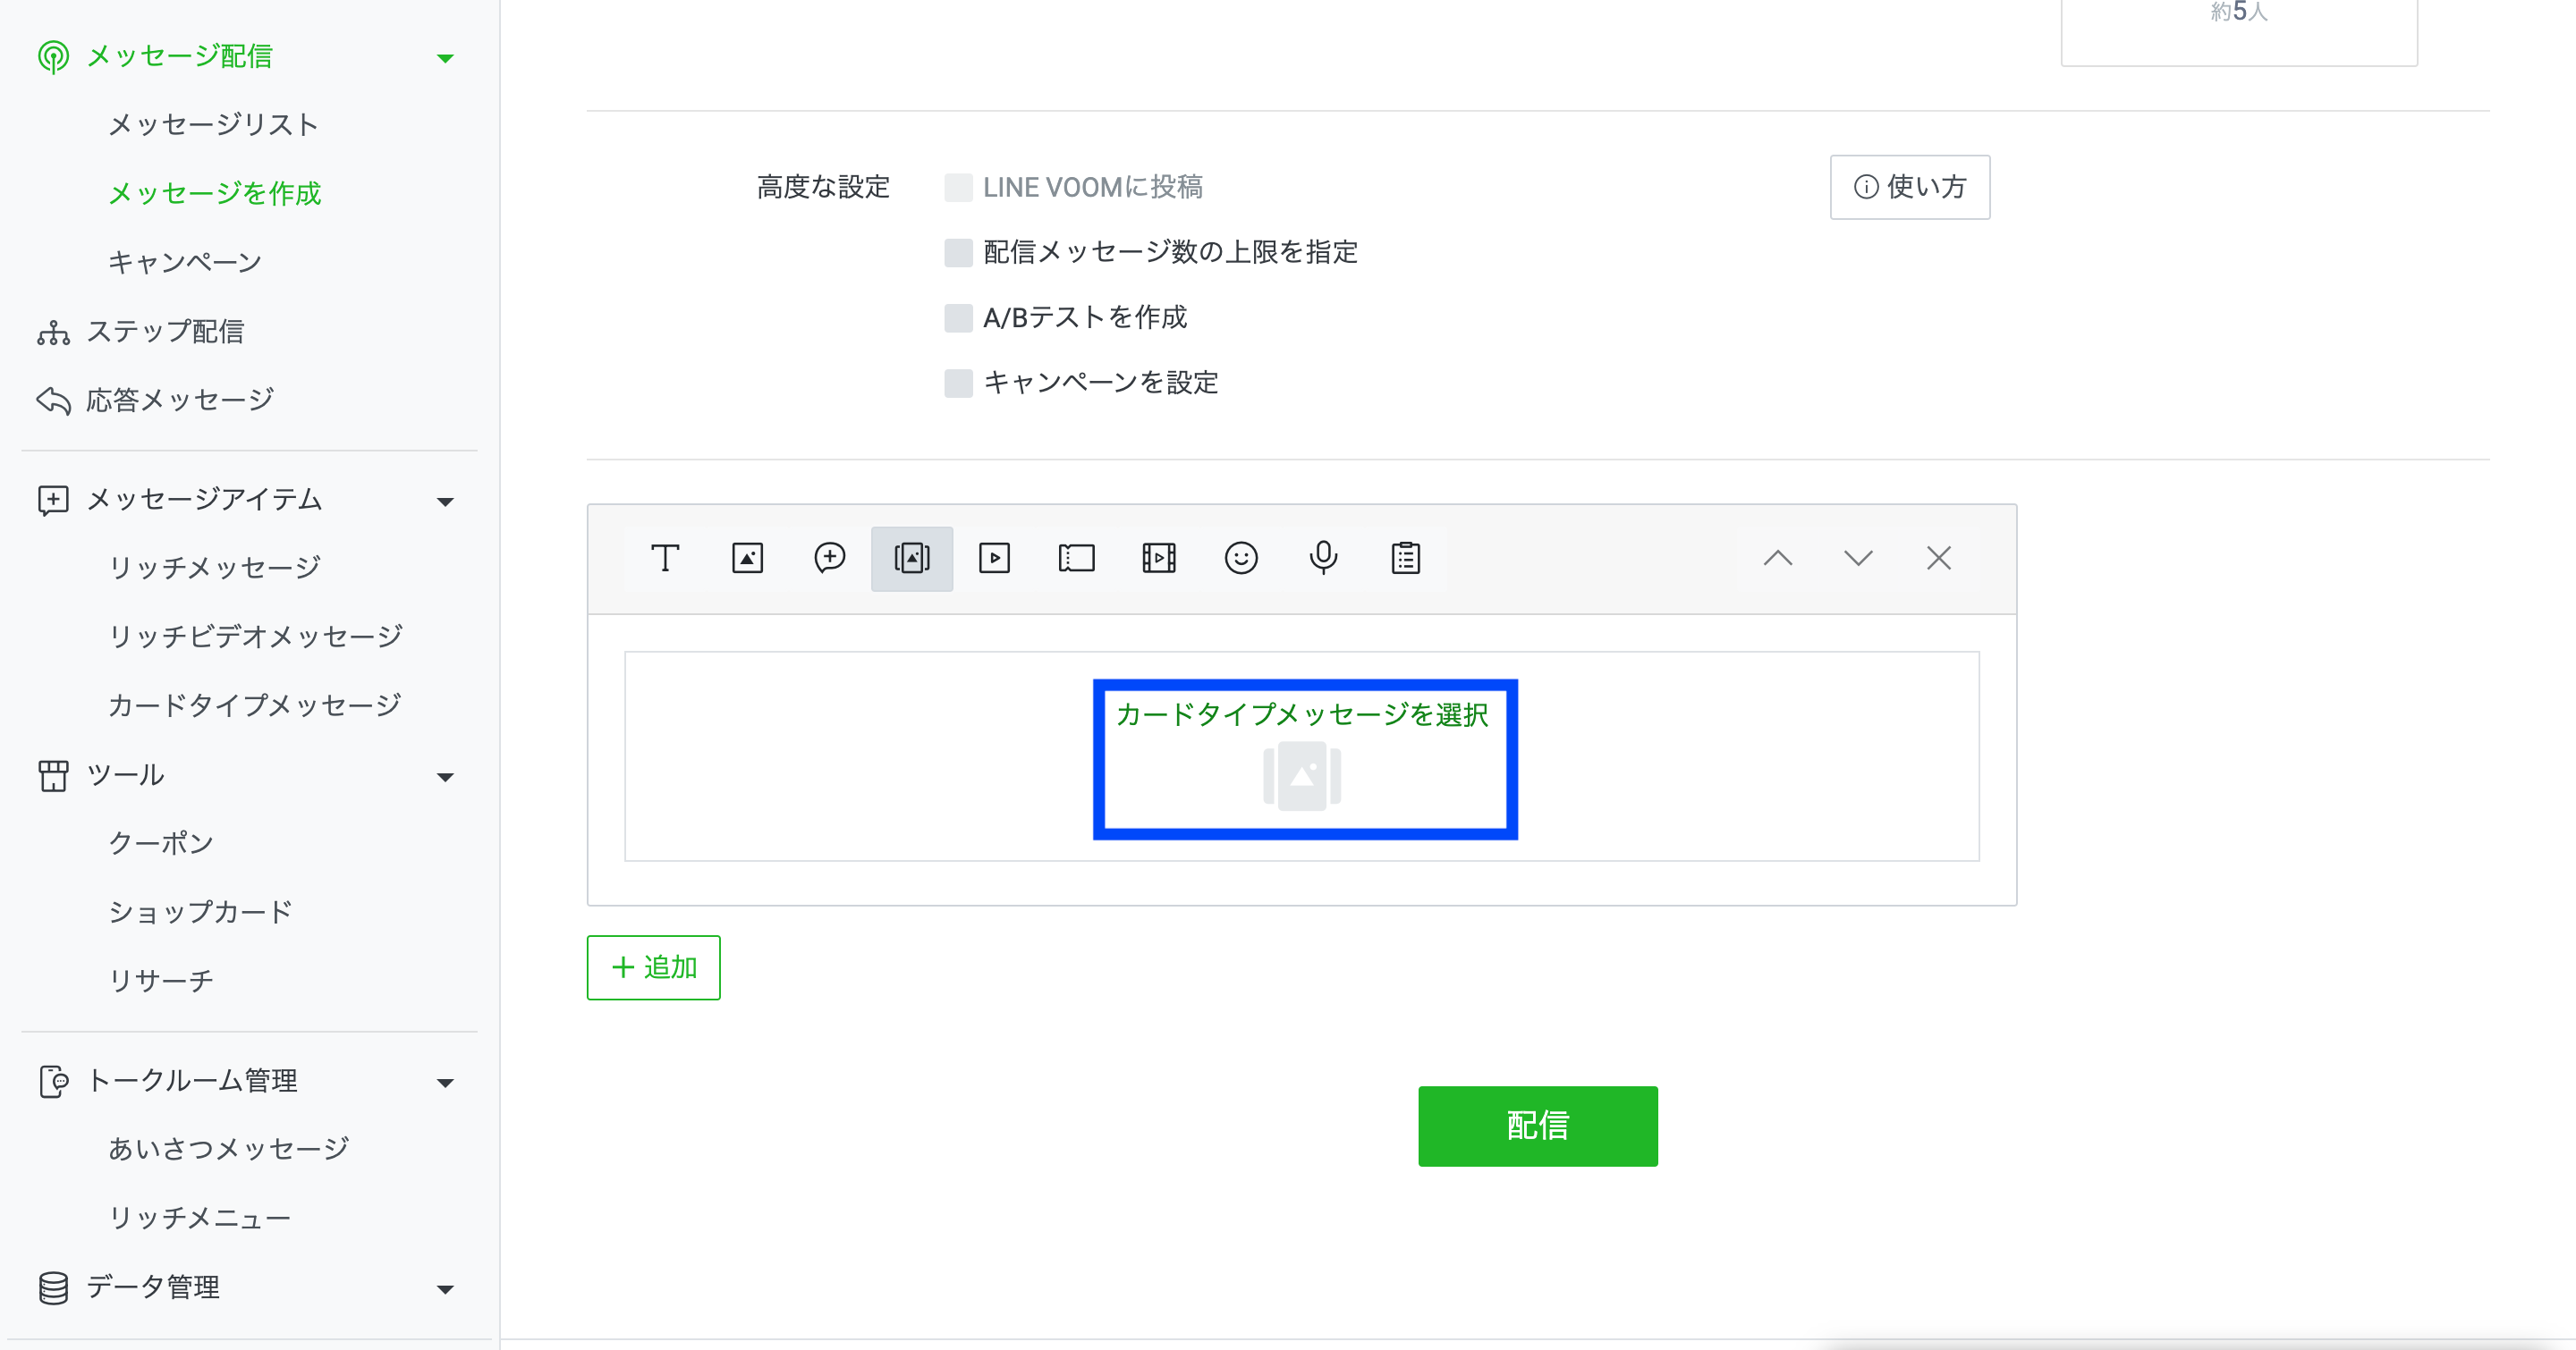Move message block down with chevron

point(1857,558)
